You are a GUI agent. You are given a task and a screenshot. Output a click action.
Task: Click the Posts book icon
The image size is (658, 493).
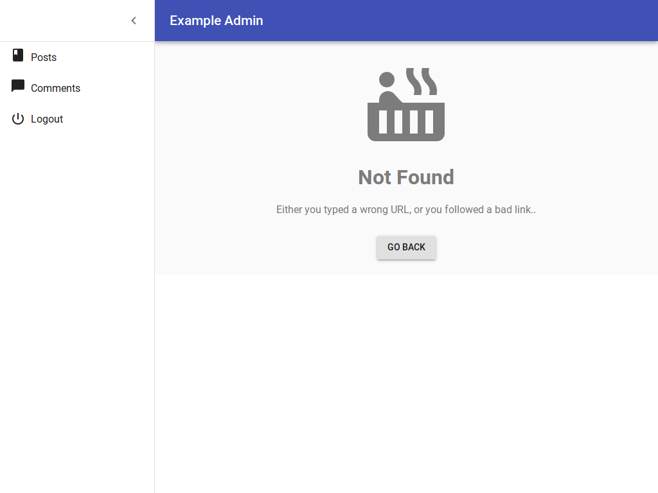pyautogui.click(x=18, y=56)
